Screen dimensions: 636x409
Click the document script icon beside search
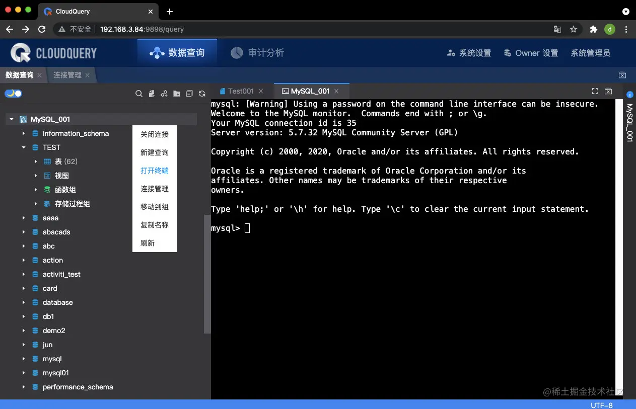click(x=152, y=94)
